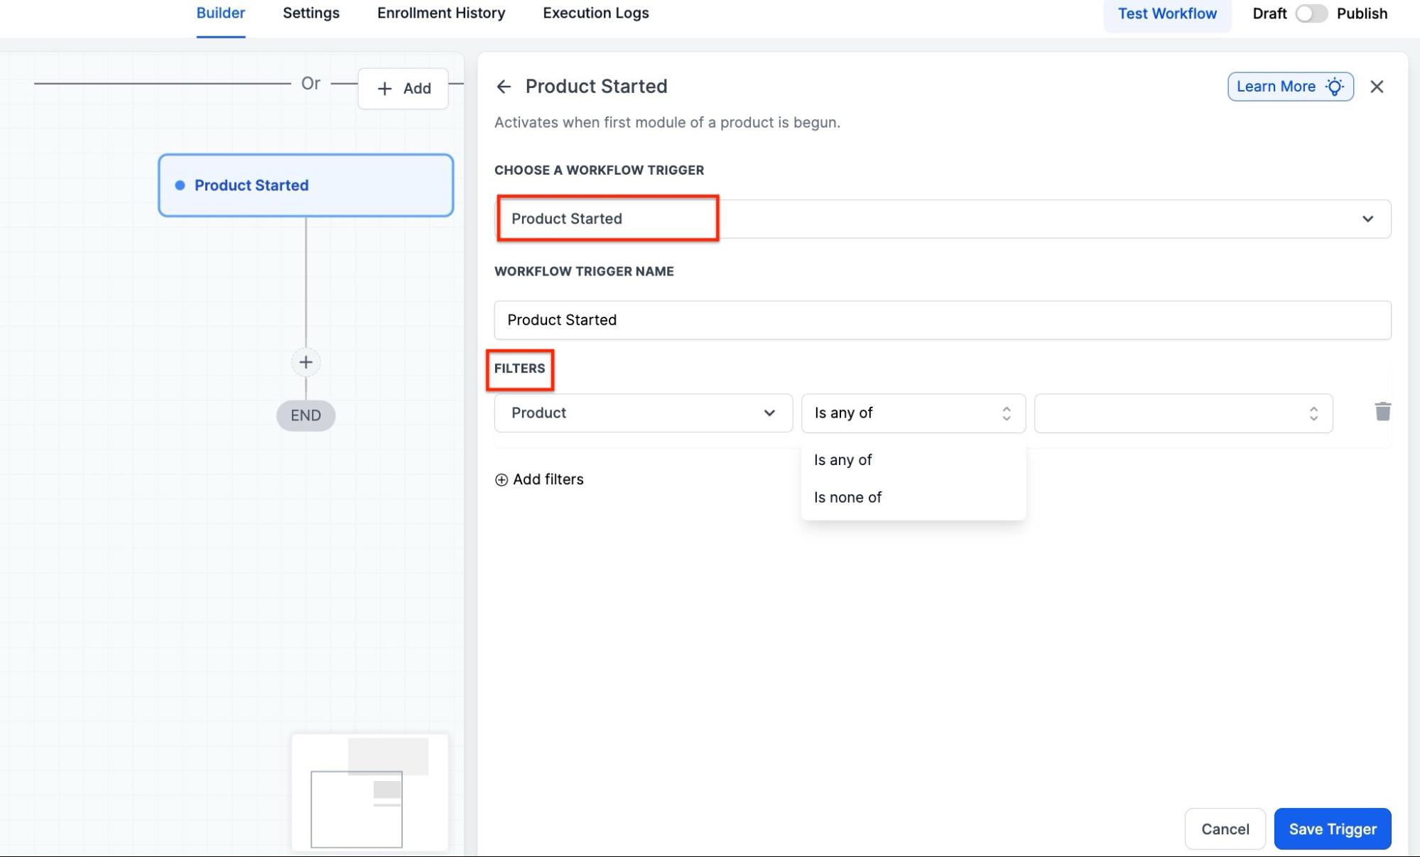Select 'Is any of' in dropdown list

842,460
